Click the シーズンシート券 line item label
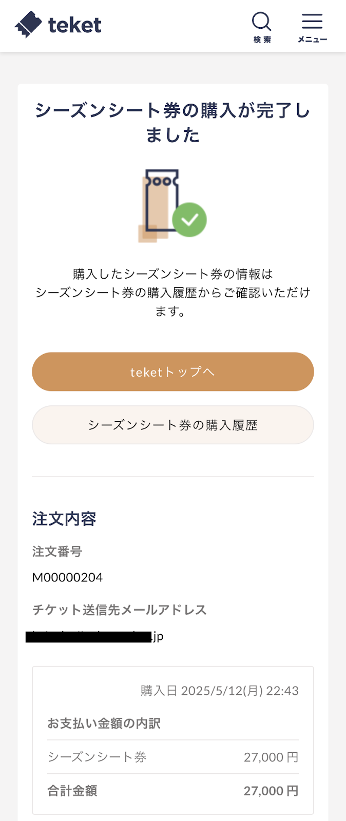 click(97, 757)
